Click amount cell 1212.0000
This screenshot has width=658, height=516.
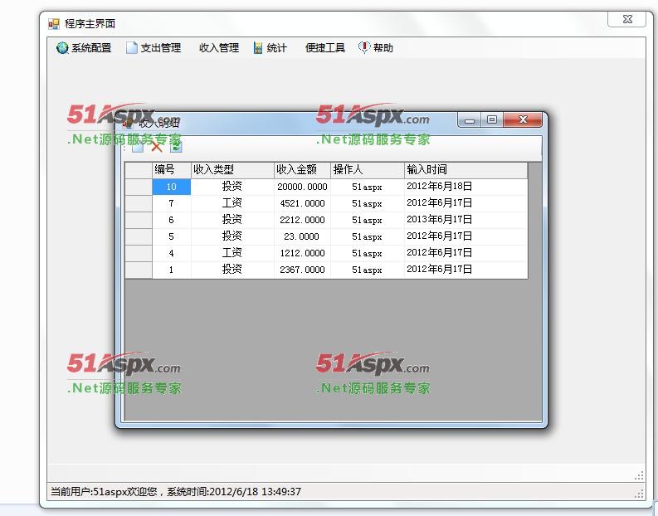coord(302,253)
